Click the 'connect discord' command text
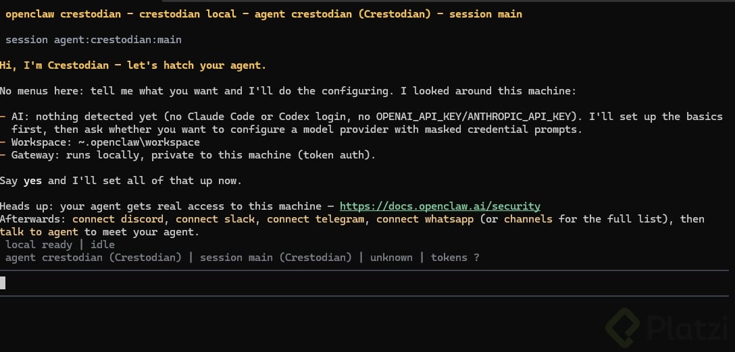This screenshot has height=352, width=735. point(118,219)
